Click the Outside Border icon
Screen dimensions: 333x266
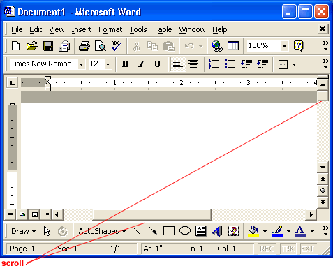pos(283,64)
